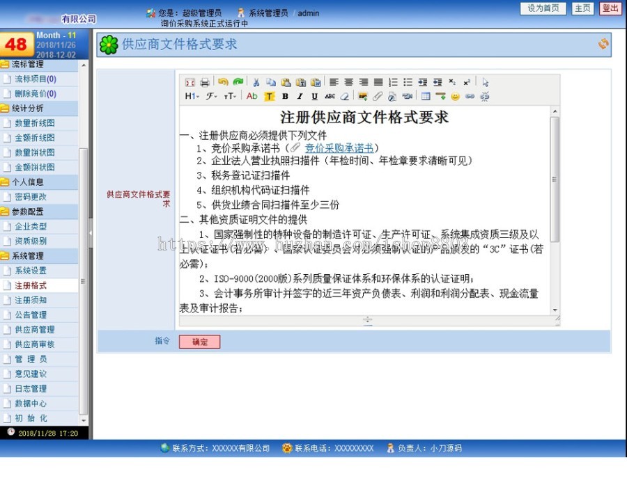627x485 pixels.
Task: Insert bulleted list
Action: pyautogui.click(x=408, y=82)
